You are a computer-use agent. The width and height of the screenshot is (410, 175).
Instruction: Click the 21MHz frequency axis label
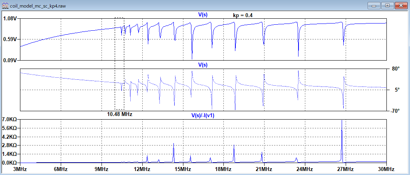(265, 169)
